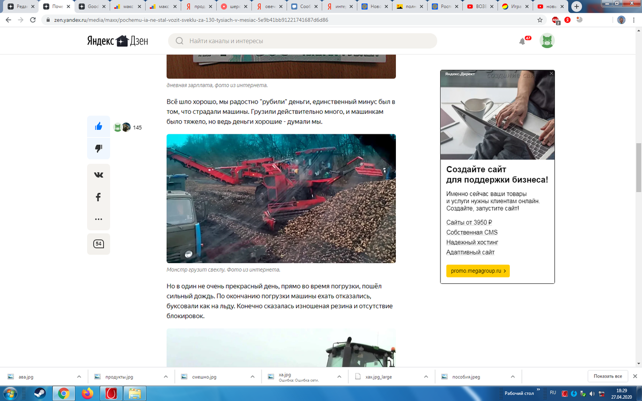Click the 'Показать все' downloads button
The width and height of the screenshot is (642, 401).
(607, 376)
